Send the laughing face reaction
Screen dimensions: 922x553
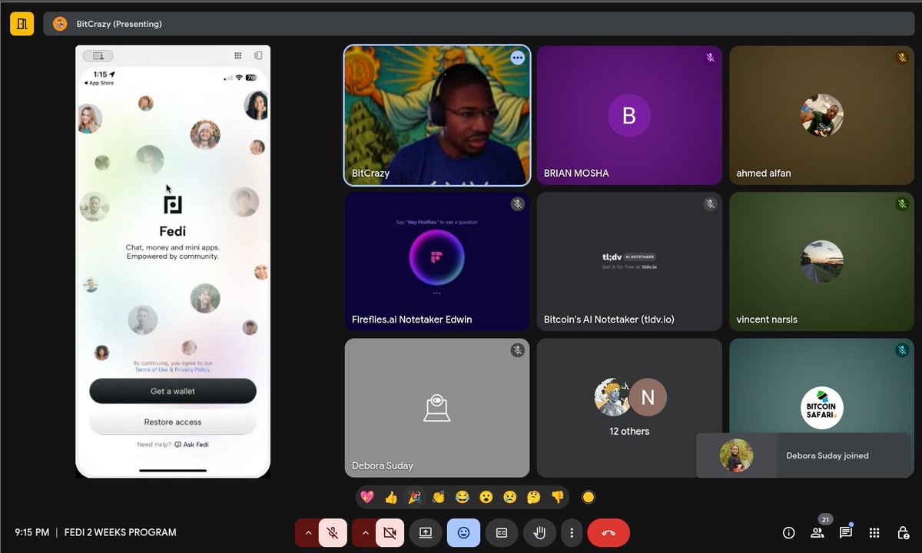pos(463,497)
